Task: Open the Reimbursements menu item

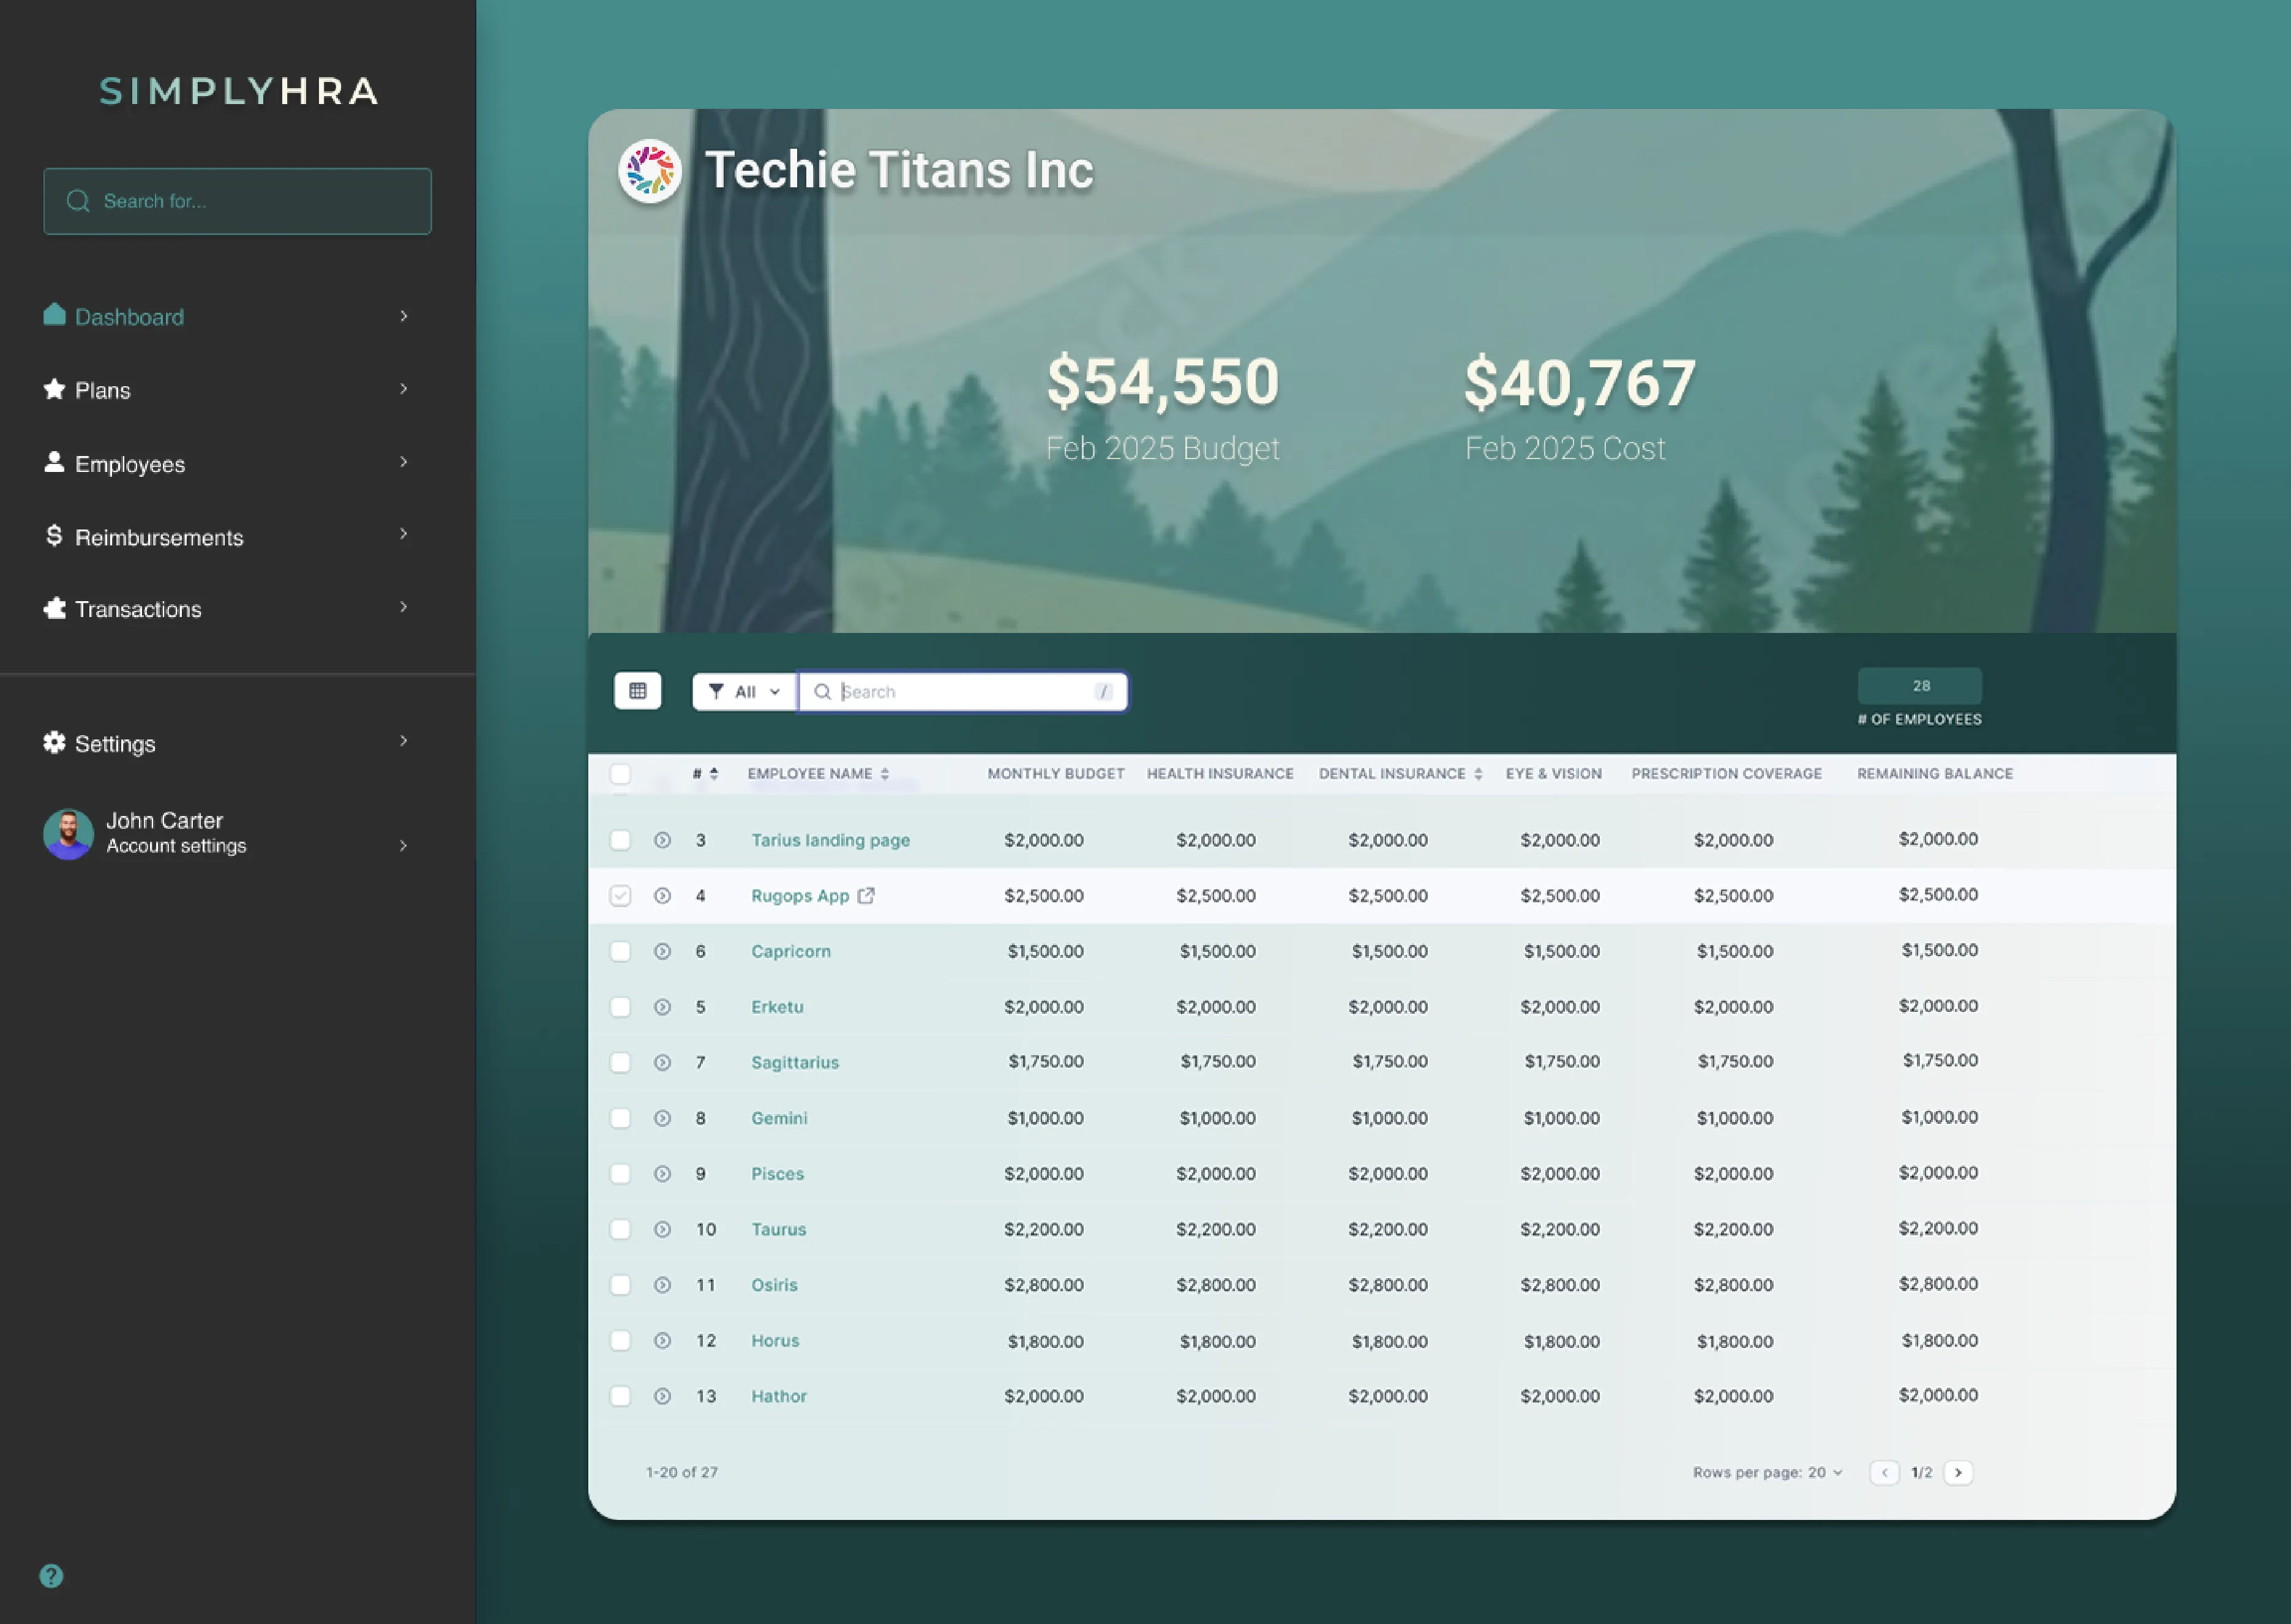Action: [x=160, y=537]
